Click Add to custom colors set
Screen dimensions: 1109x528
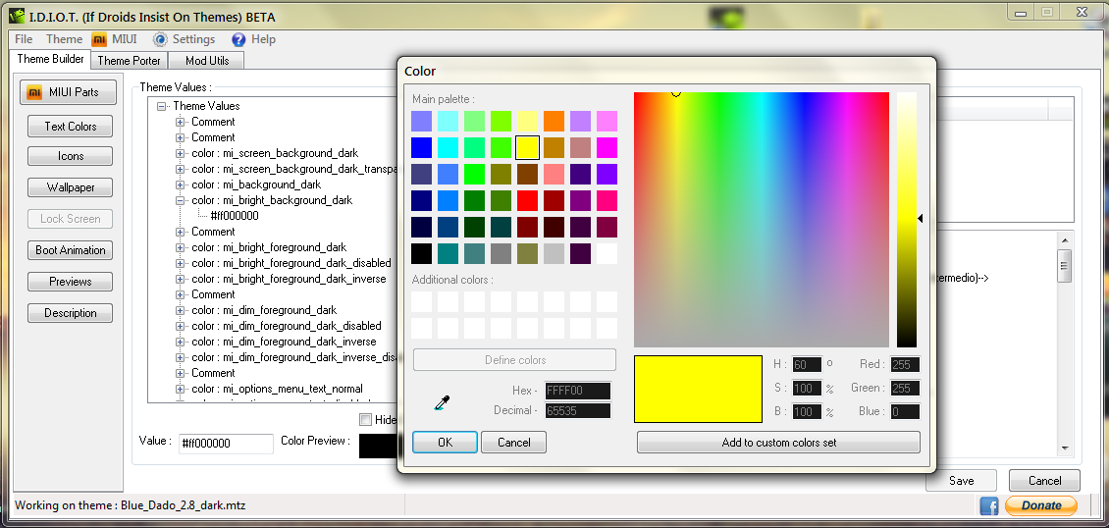pyautogui.click(x=778, y=443)
